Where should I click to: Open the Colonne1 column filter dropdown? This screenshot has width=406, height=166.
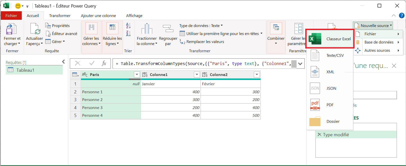(x=197, y=74)
